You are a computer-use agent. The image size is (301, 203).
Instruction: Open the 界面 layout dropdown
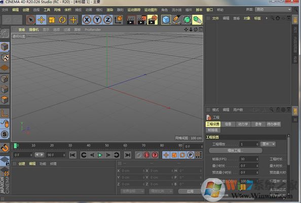point(273,10)
